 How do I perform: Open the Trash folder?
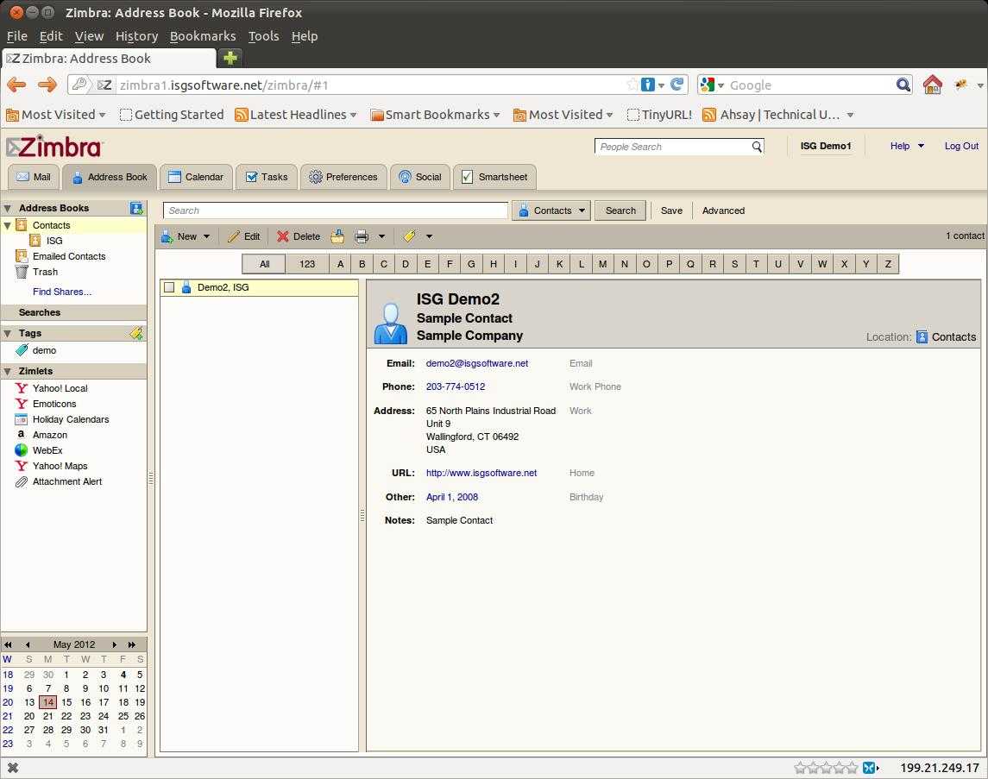[x=45, y=272]
